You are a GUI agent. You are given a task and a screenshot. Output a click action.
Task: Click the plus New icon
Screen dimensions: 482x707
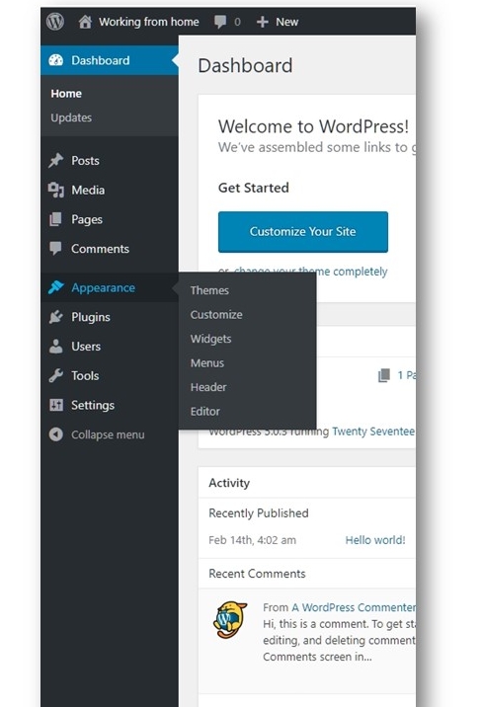[263, 22]
